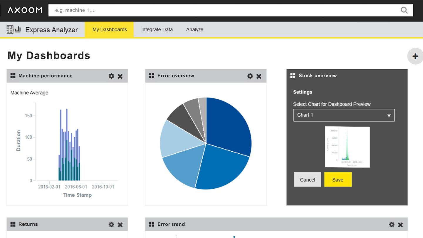Click the search magnifier icon
Viewport: 423px width, 238px height.
coord(404,10)
